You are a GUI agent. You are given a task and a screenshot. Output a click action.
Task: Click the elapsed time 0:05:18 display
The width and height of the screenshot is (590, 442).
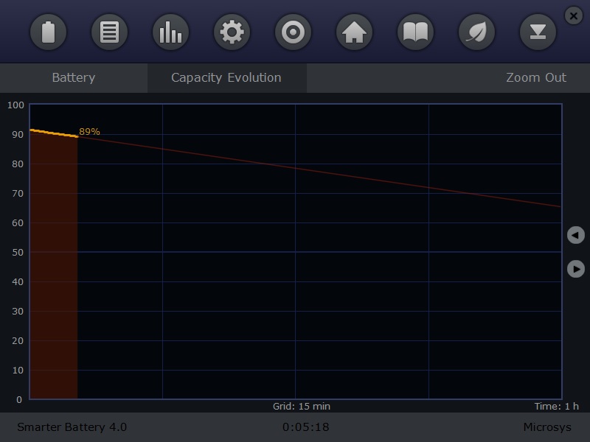point(305,426)
